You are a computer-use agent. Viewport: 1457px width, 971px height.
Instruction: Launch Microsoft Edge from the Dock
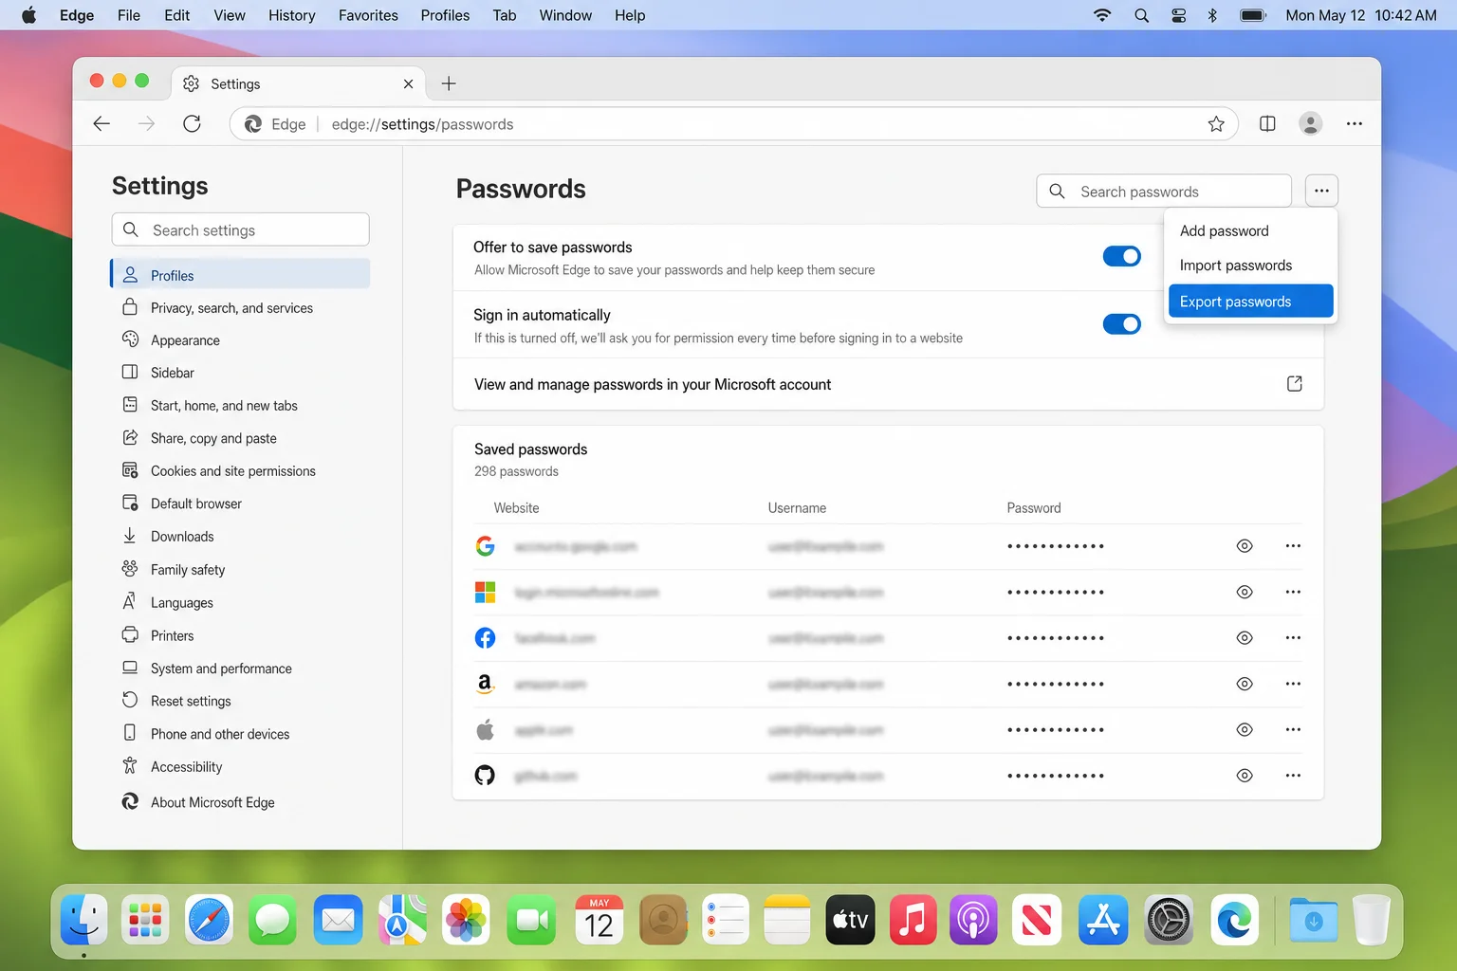[x=1234, y=920]
